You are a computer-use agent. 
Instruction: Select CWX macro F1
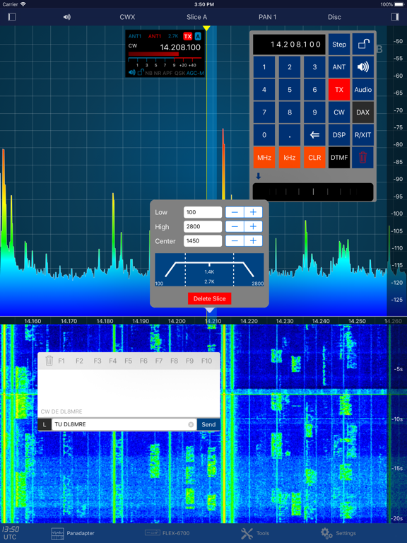61,361
